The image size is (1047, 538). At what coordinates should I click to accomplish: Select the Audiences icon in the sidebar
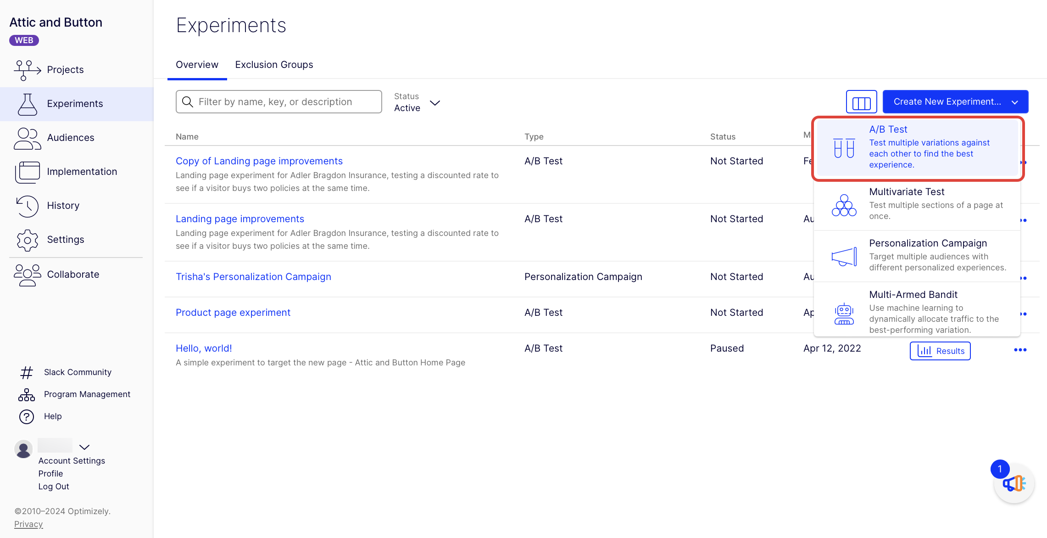[27, 138]
